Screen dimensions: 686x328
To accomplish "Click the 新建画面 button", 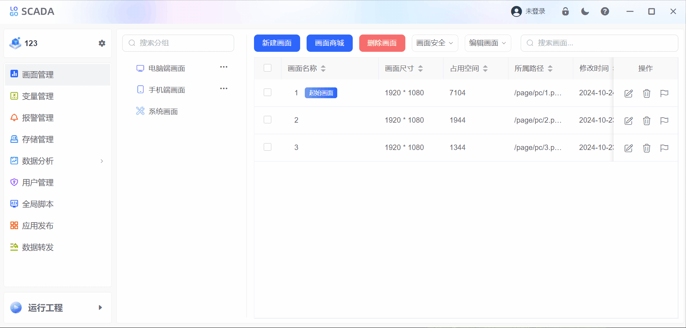I will pos(277,43).
